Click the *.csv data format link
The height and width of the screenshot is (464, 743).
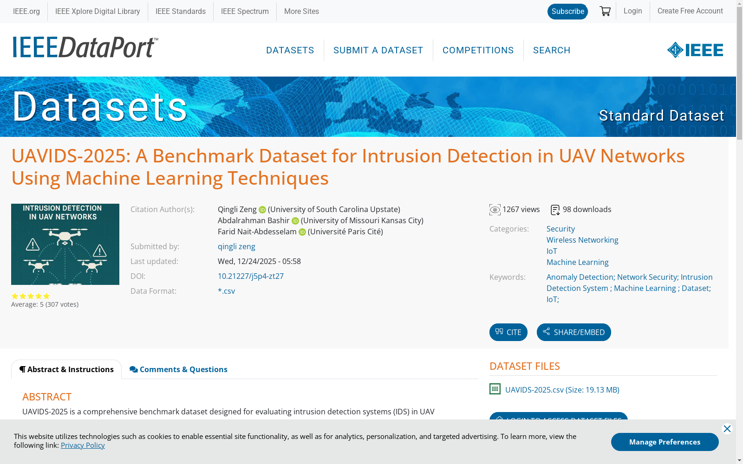(x=226, y=291)
